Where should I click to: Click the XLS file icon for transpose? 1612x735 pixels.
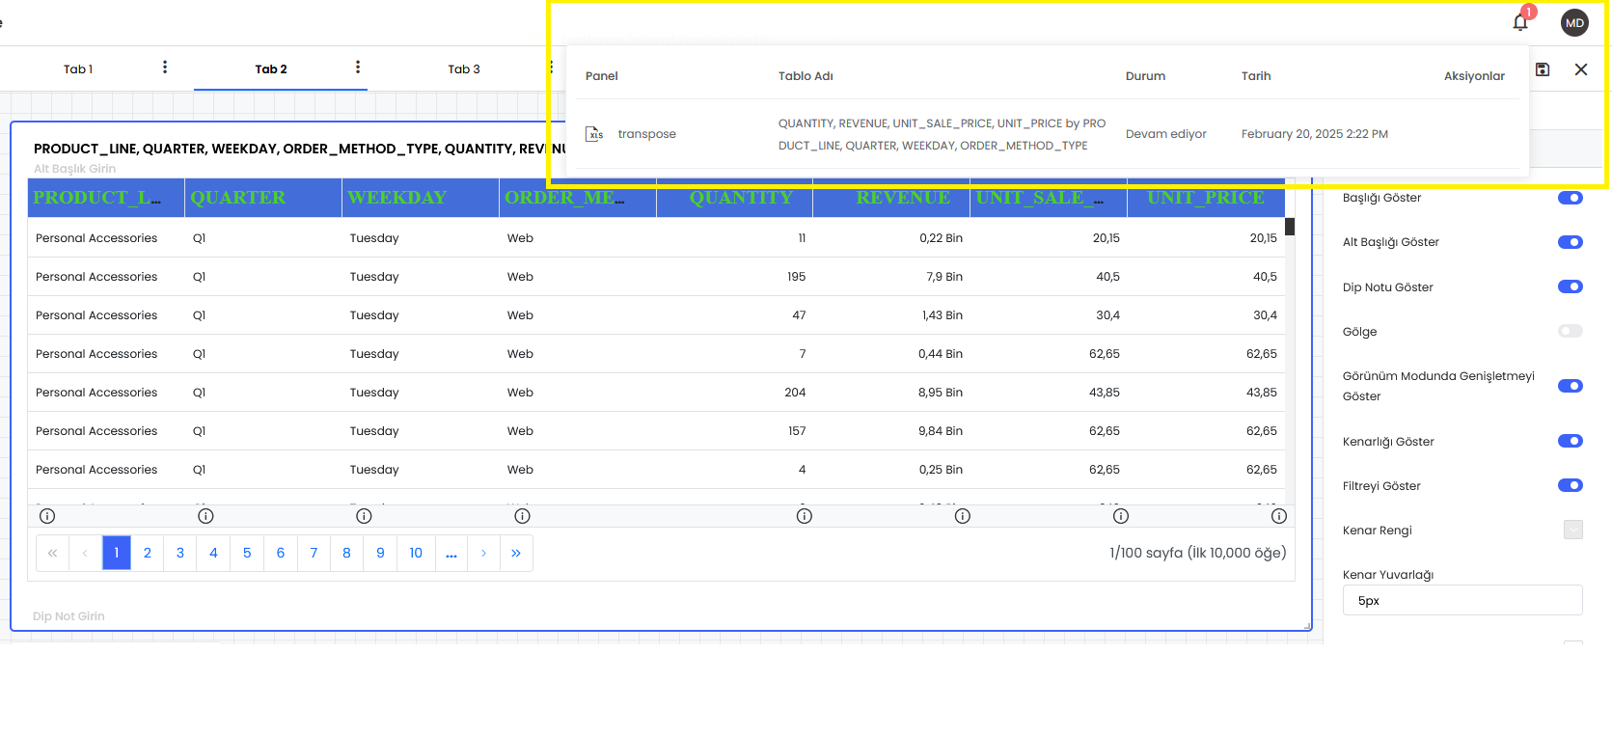tap(594, 134)
